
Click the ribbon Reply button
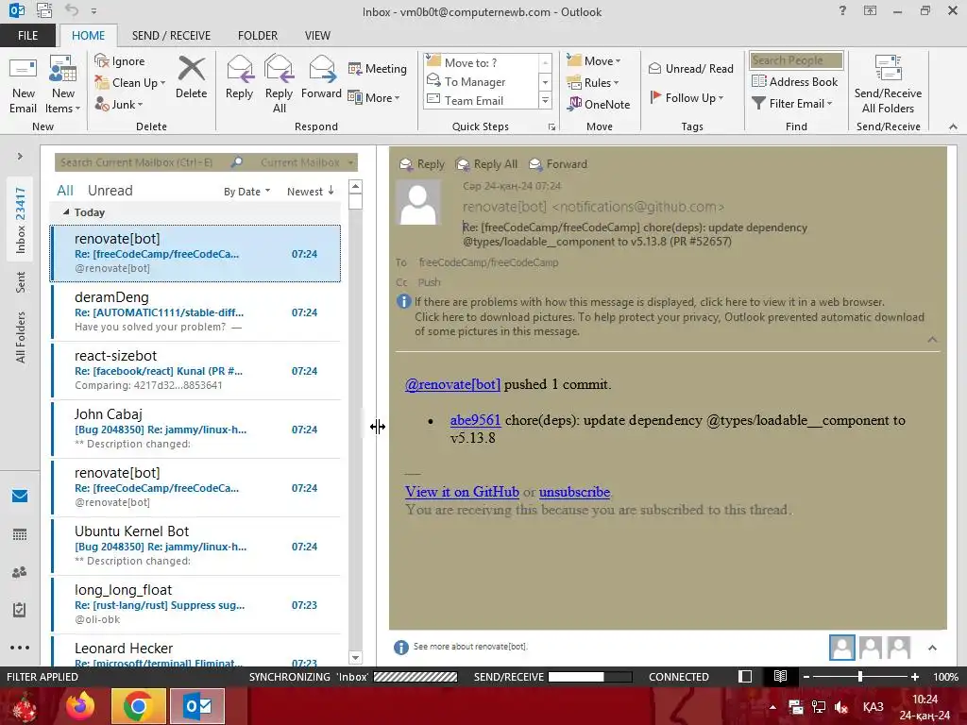(239, 77)
